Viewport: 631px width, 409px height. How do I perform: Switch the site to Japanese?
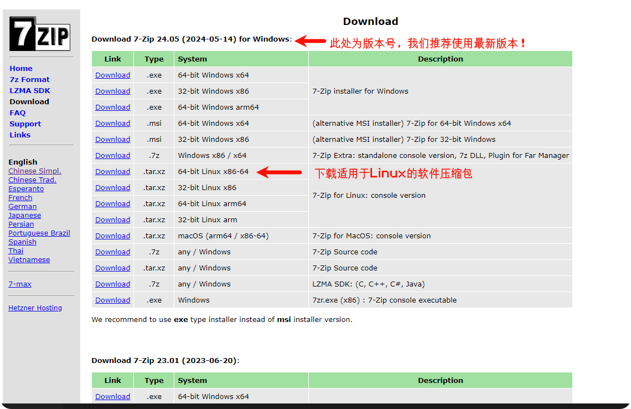tap(24, 215)
